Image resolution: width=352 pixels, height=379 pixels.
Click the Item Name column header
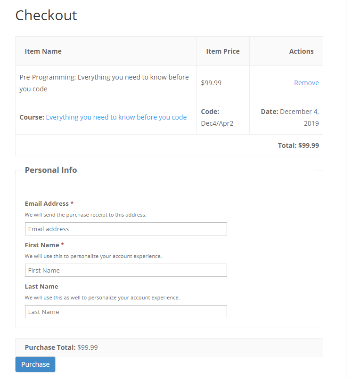43,51
